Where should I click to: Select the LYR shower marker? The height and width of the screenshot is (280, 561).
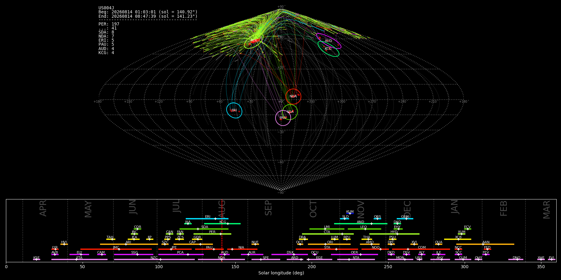coord(55,249)
